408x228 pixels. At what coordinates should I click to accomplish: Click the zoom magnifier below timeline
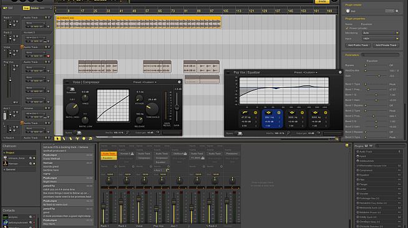[x=337, y=139]
